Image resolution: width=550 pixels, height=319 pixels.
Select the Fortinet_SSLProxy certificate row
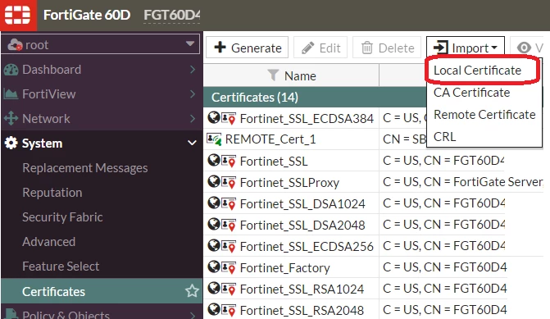(374, 182)
